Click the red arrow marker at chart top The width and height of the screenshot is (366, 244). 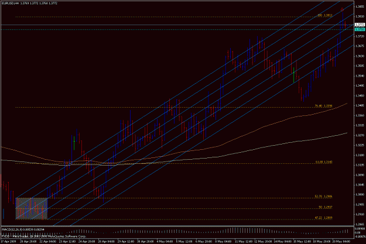pyautogui.click(x=342, y=9)
